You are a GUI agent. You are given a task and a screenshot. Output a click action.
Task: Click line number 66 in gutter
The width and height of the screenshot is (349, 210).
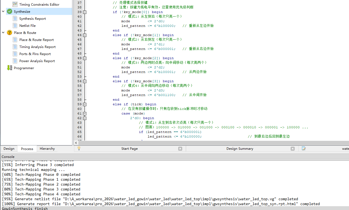tap(79, 136)
